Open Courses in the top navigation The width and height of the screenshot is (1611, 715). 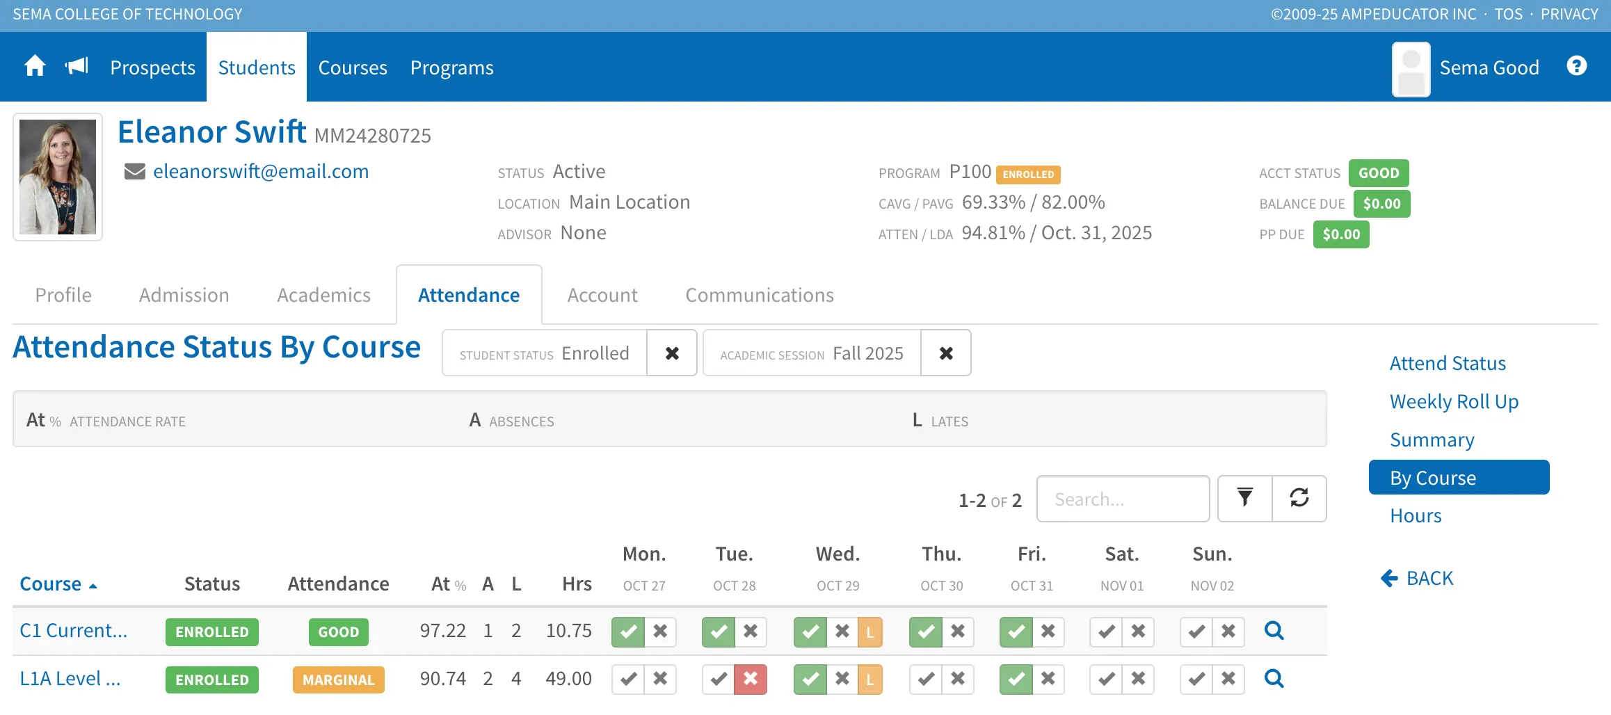(x=353, y=67)
